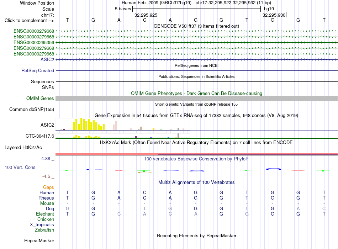Click the ASIC2 label beside the GTEx bar chart
This screenshot has width=338, height=249.
[x=47, y=125]
